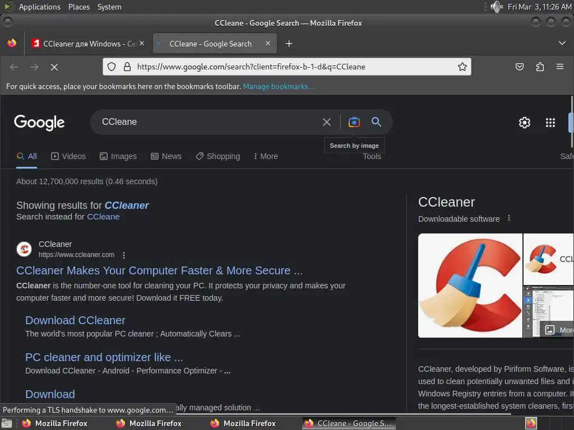
Task: Close the CCleane - Google Search tab
Action: tap(268, 43)
